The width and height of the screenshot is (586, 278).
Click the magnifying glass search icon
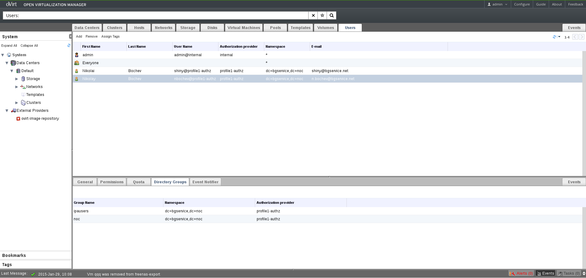point(331,16)
